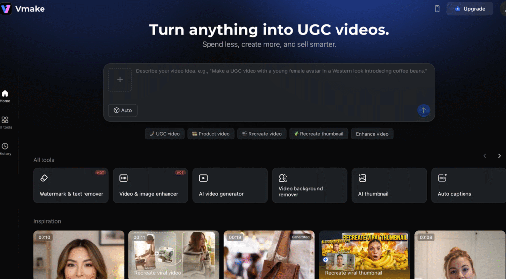Select the UGC video chip
Viewport: 506px width, 279px height.
(x=165, y=134)
